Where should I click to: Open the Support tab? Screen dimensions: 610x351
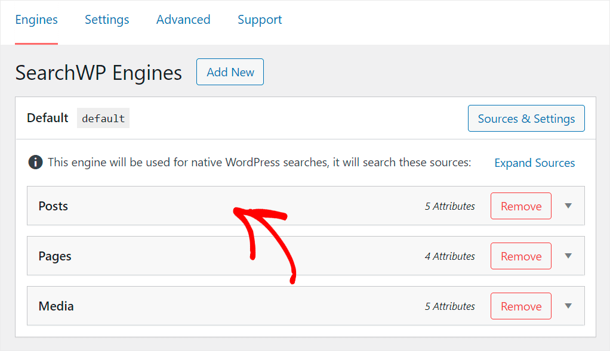[260, 20]
